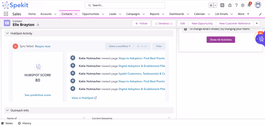Open the notifications bell icon
The height and width of the screenshot is (126, 265).
249,5
